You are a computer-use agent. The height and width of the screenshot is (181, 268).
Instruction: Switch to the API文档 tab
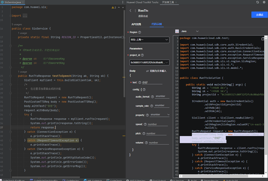pos(136,24)
